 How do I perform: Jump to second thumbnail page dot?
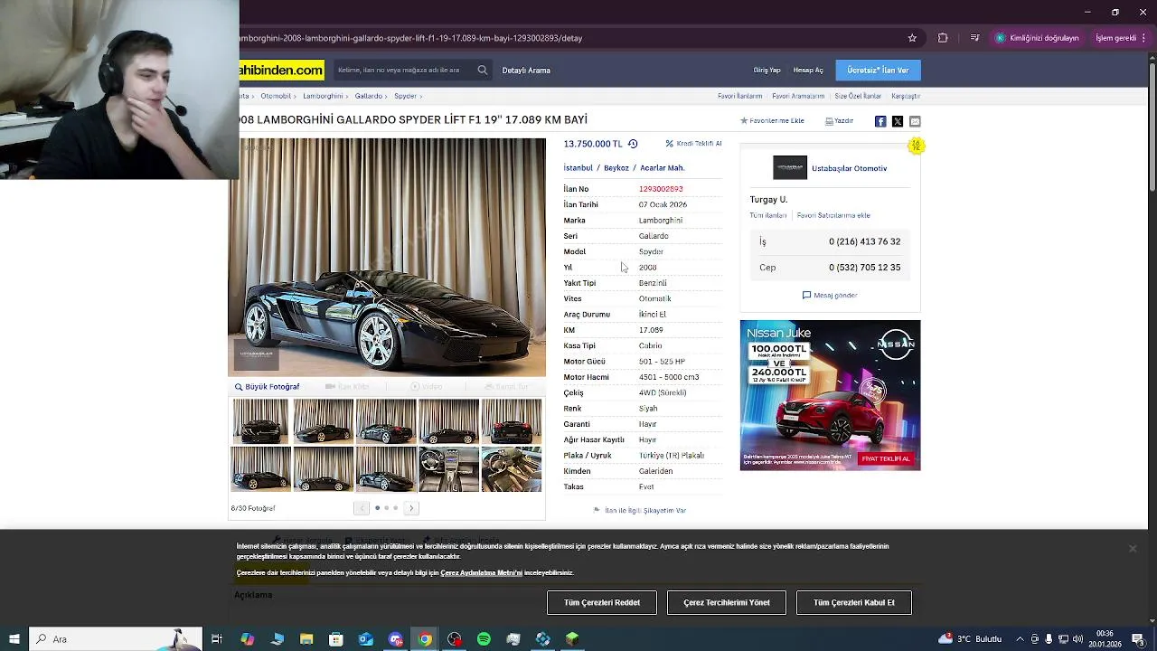click(386, 508)
